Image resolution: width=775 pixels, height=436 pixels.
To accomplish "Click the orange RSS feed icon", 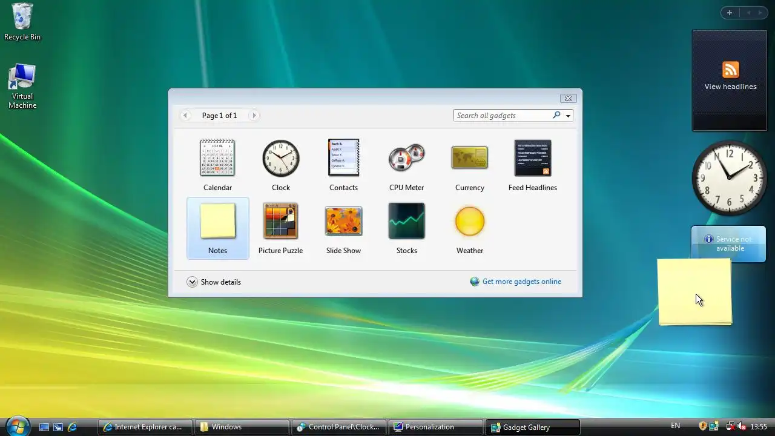I will tap(730, 70).
